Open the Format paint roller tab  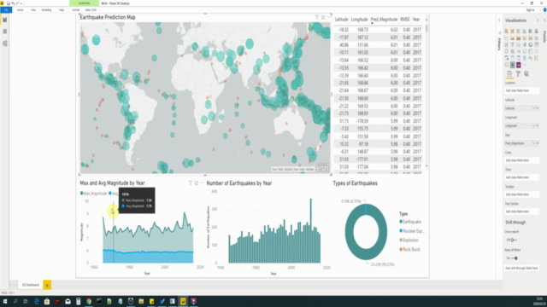click(518, 74)
